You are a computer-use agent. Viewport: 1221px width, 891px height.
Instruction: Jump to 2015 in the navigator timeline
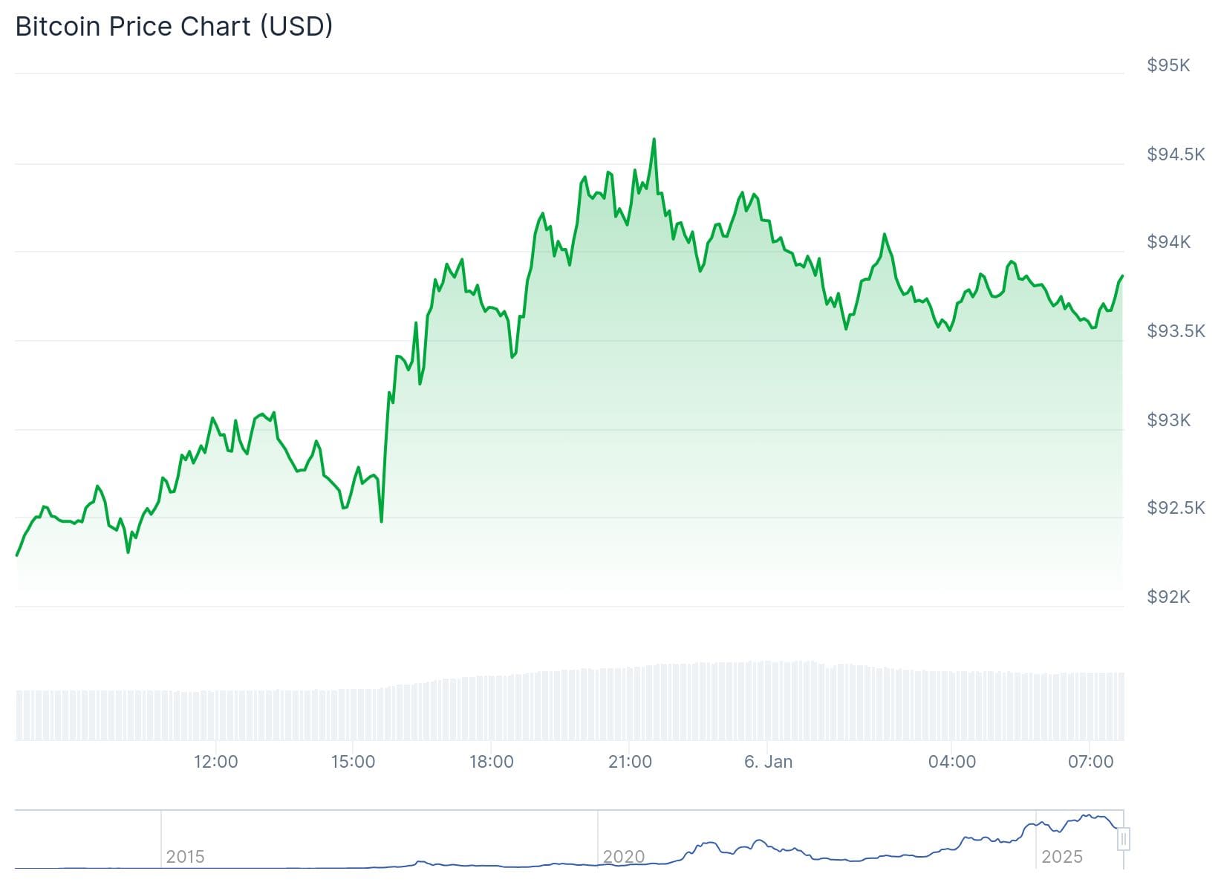185,857
